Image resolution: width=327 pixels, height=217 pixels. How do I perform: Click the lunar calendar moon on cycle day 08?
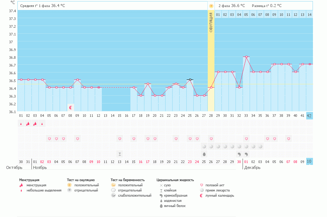[71, 108]
